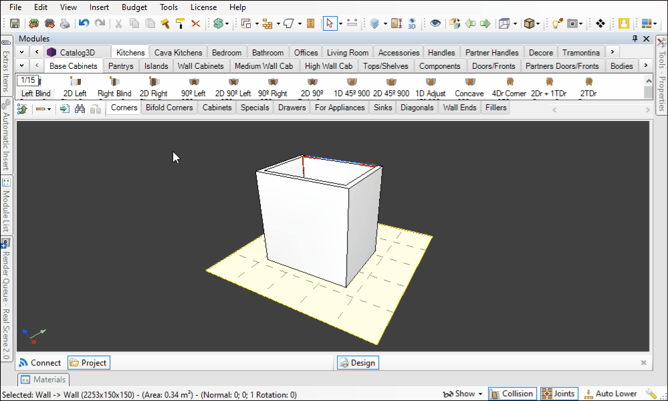Image resolution: width=668 pixels, height=401 pixels.
Task: Toggle the eye visibility icon in toolbar
Action: (435, 23)
